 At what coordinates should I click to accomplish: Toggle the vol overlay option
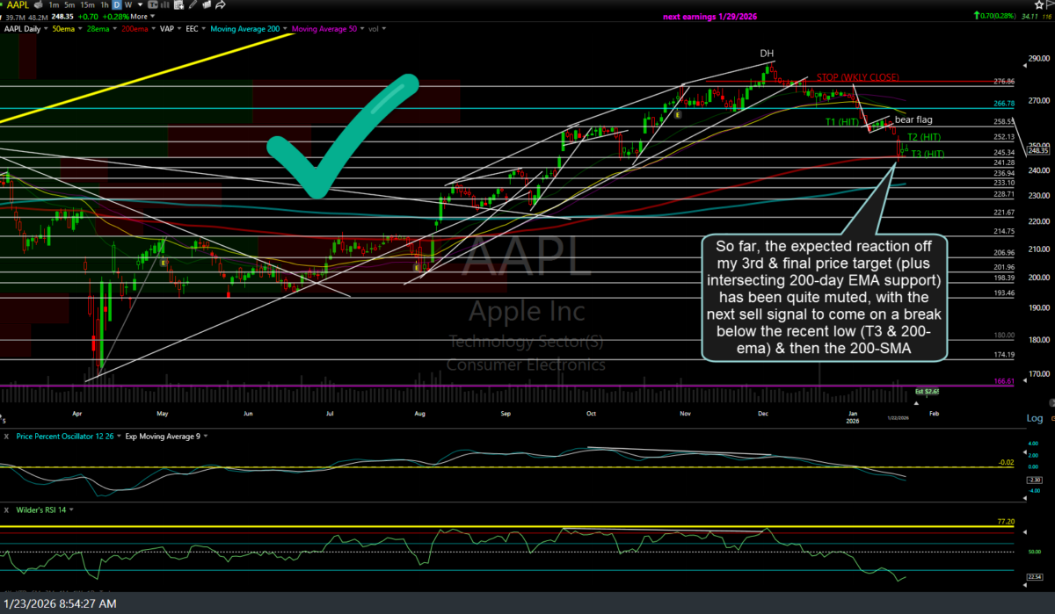(376, 28)
